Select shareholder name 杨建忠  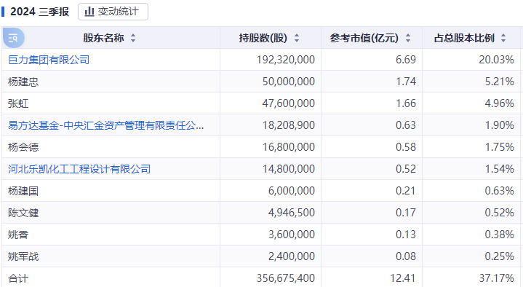pos(23,82)
